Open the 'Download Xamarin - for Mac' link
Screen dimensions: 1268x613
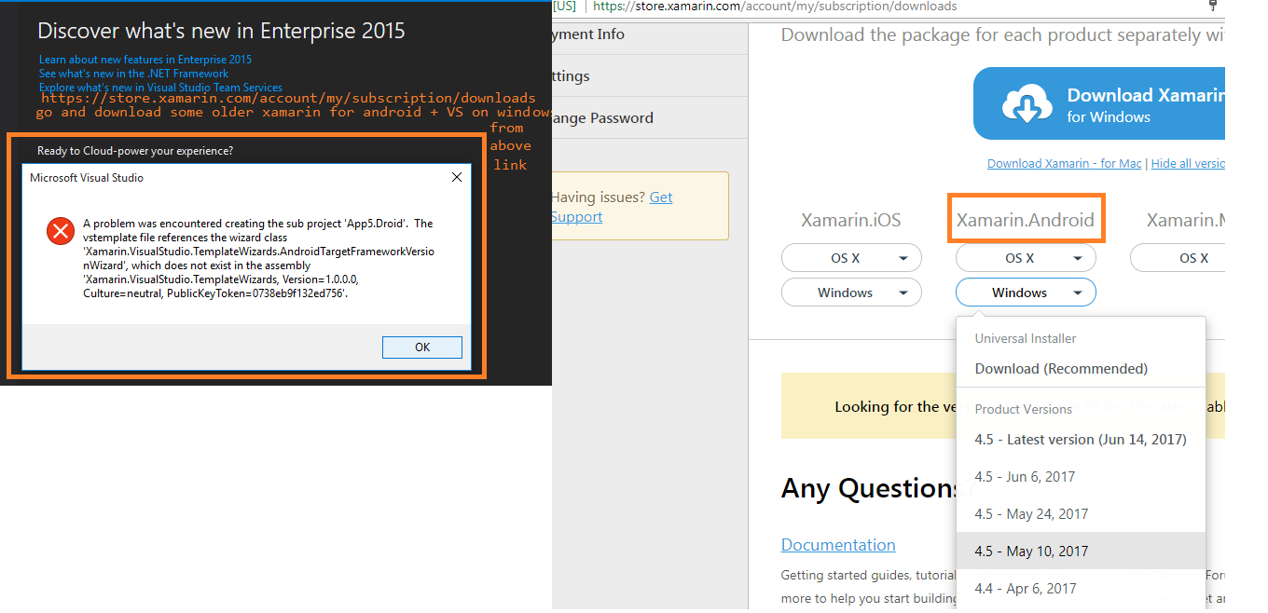click(x=1064, y=164)
